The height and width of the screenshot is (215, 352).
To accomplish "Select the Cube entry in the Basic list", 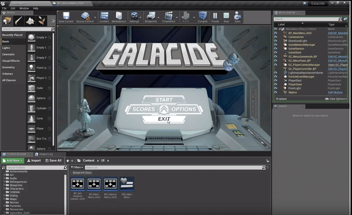I will pos(39,88).
